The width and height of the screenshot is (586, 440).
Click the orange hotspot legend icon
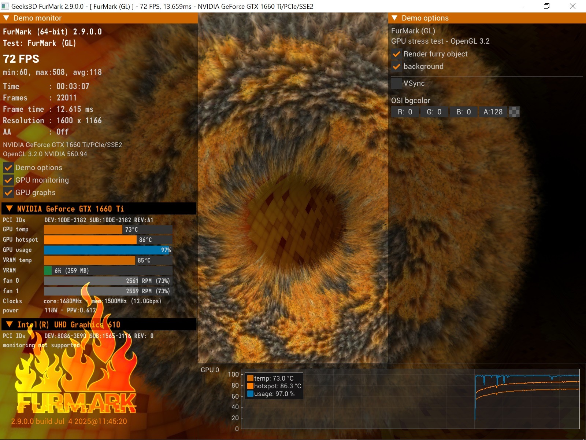click(251, 386)
